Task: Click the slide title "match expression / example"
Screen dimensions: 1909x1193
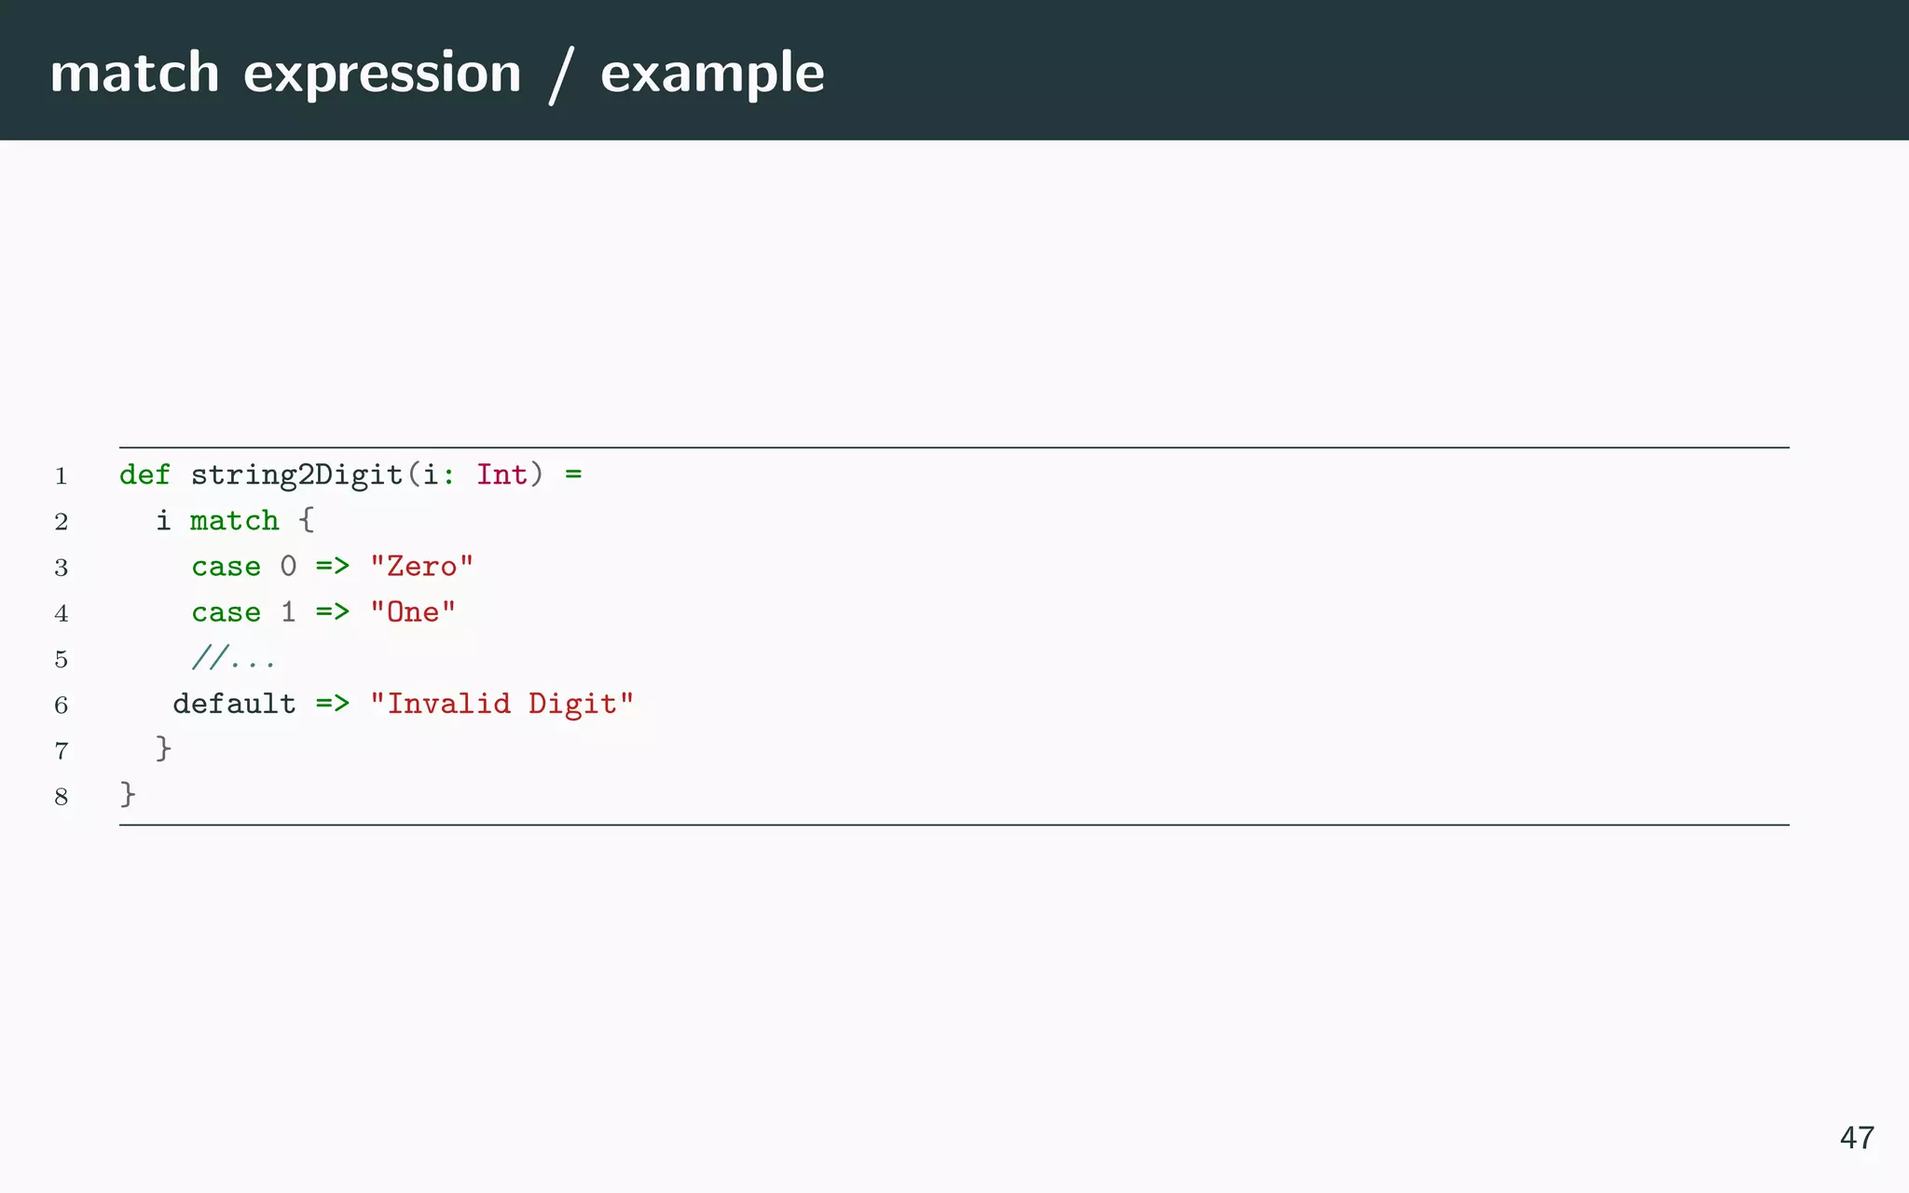Action: tap(436, 73)
